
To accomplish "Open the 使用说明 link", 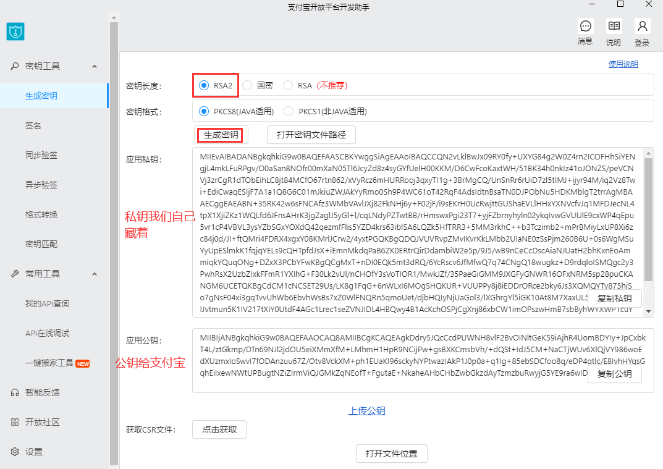I will [623, 64].
